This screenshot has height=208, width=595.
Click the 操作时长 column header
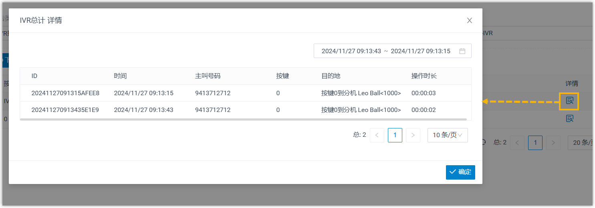tap(424, 76)
